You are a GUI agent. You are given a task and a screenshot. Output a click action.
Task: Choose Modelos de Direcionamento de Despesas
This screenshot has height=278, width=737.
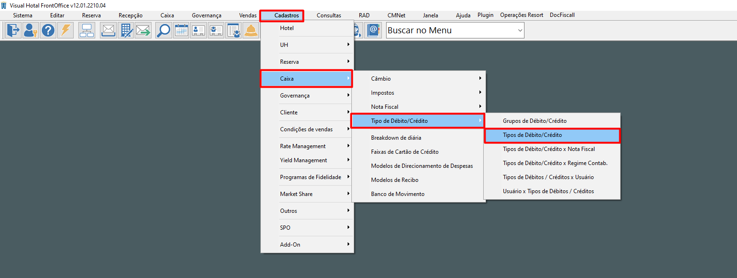tap(419, 166)
